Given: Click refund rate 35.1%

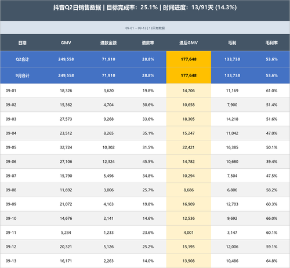Looking at the screenshot, I should click(148, 133).
